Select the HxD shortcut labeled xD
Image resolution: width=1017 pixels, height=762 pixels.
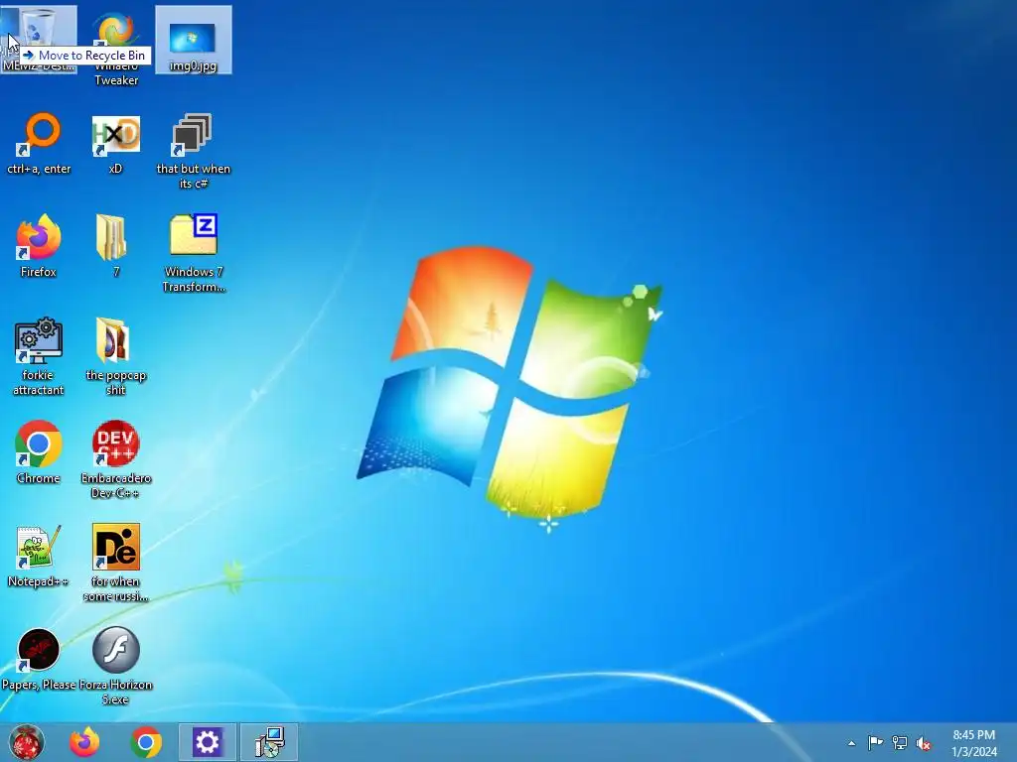115,134
